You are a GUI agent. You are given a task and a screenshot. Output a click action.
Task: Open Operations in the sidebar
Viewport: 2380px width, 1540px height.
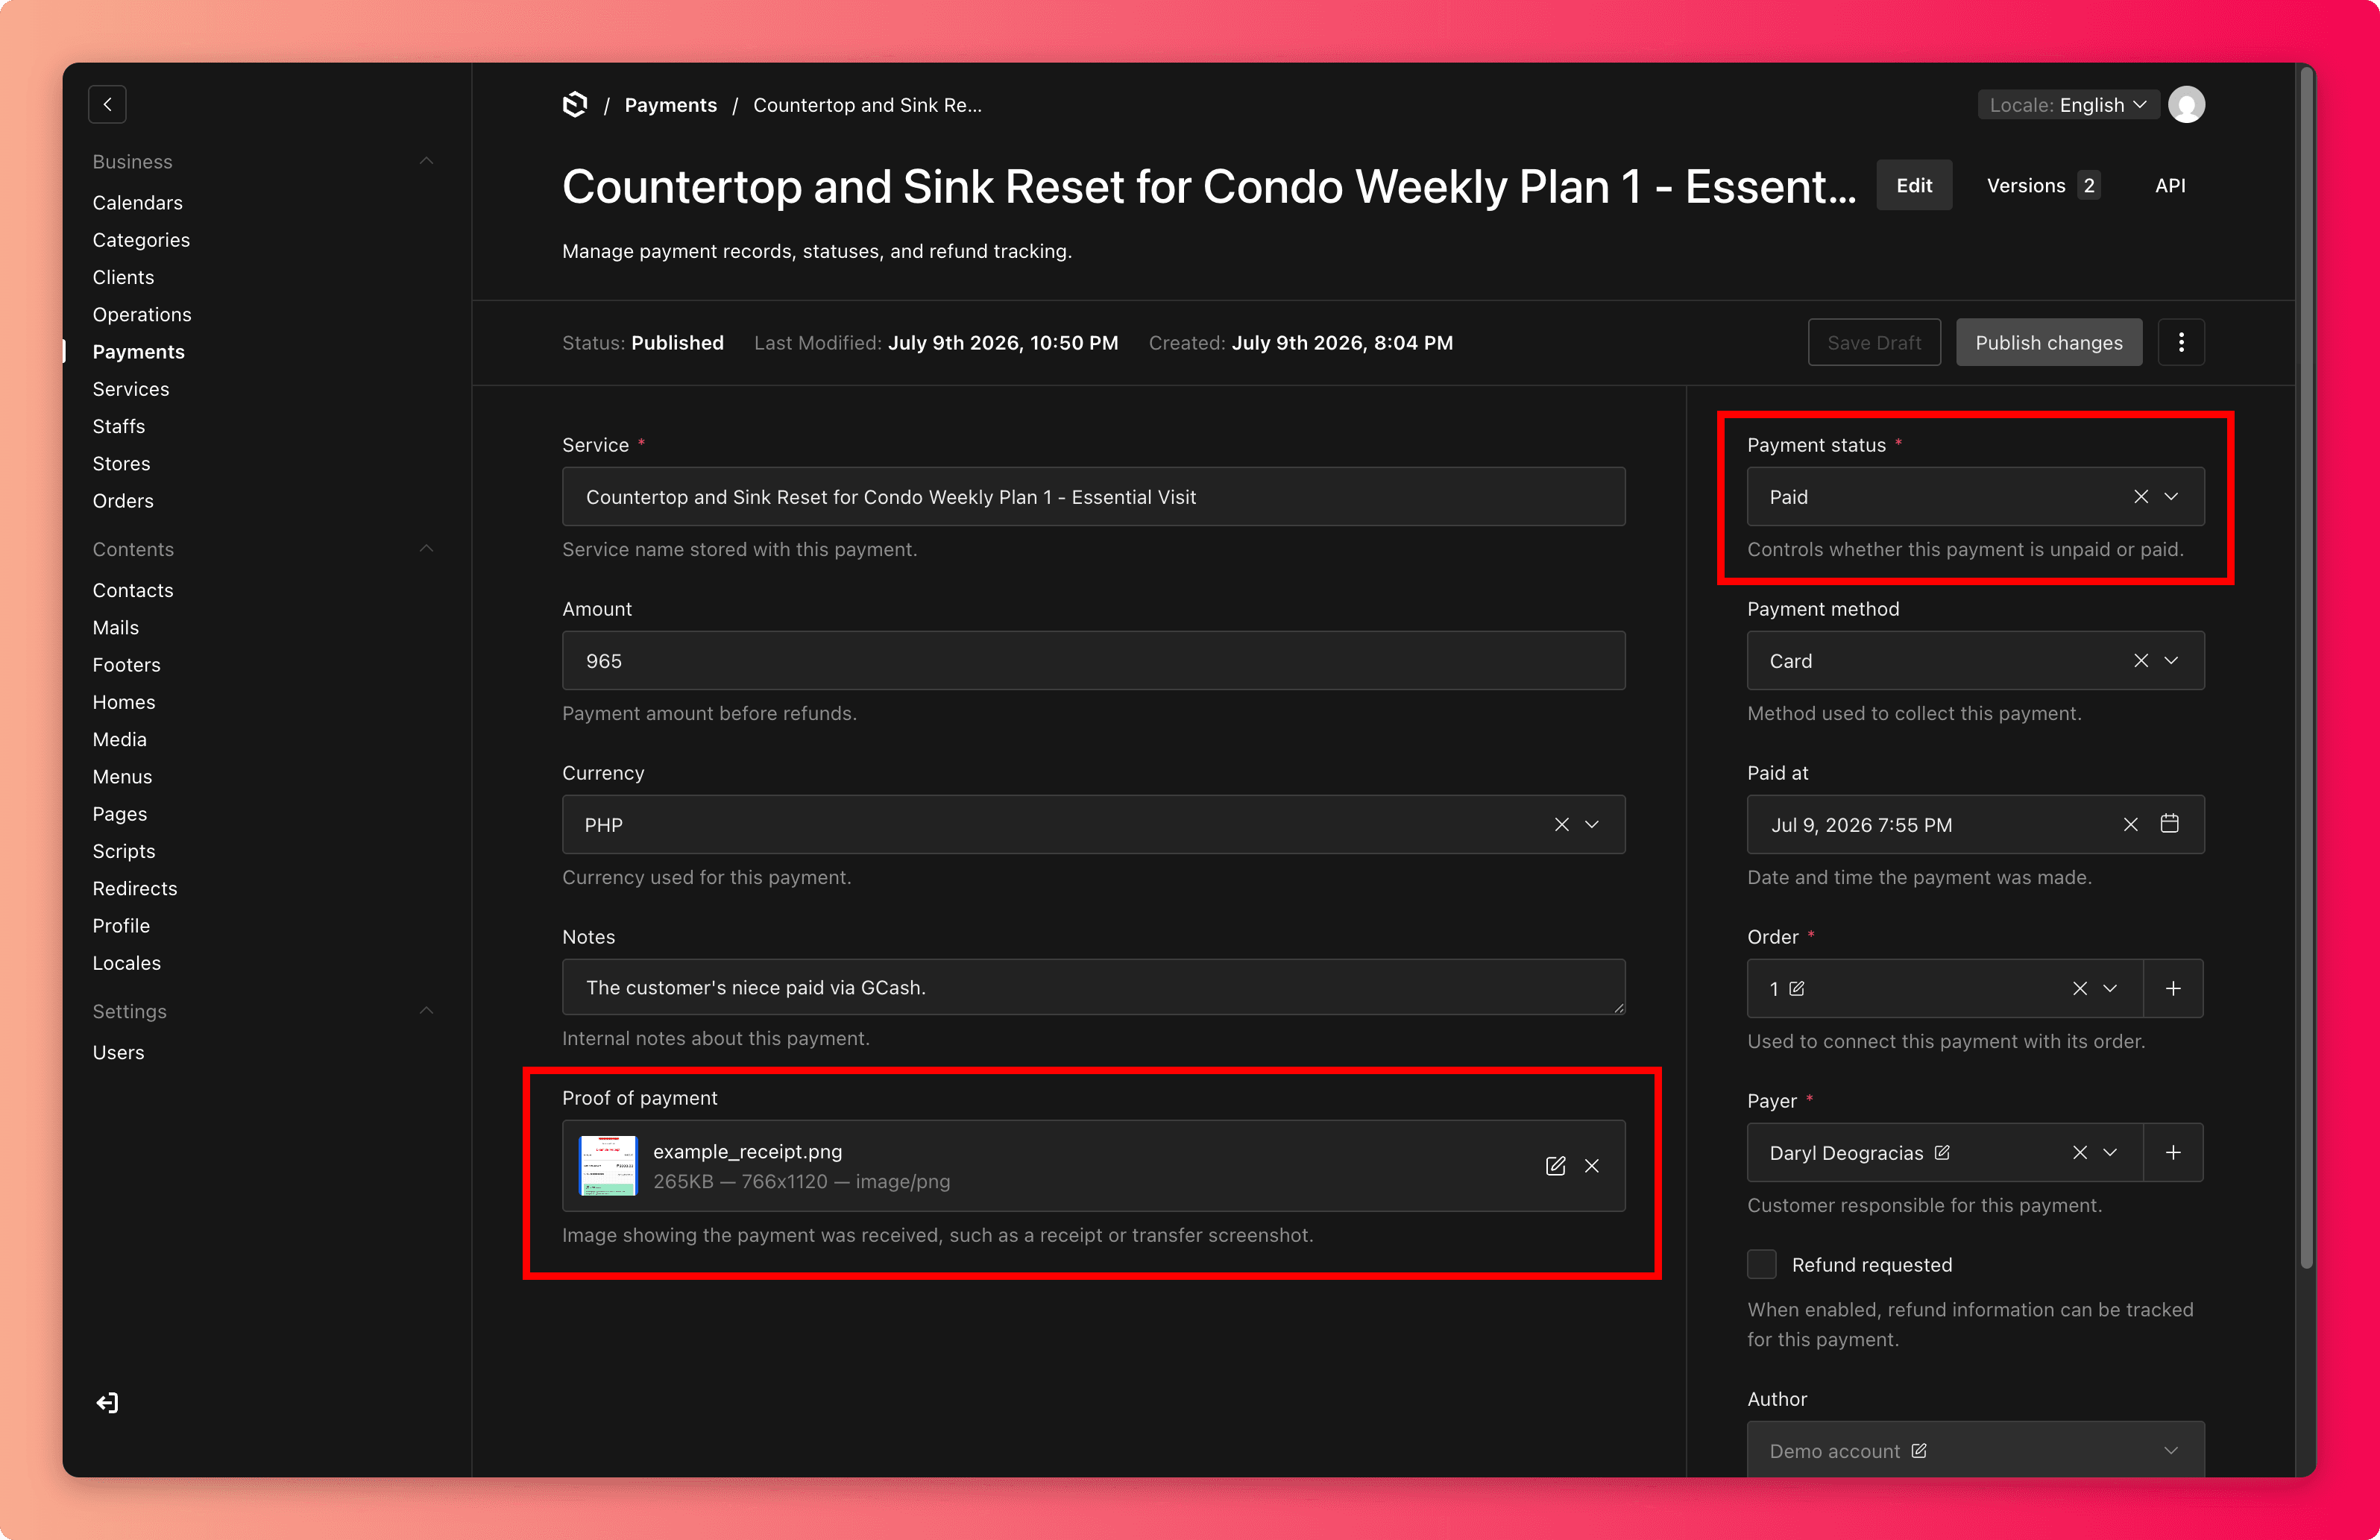point(142,314)
